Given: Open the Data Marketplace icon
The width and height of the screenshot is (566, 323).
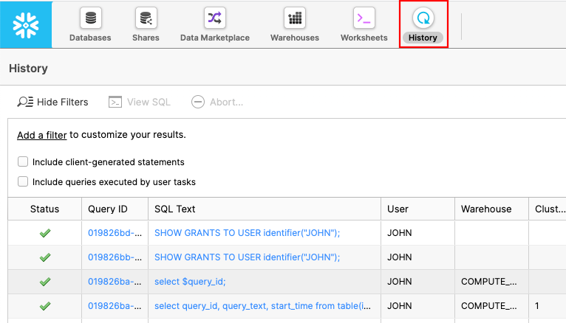Looking at the screenshot, I should (x=214, y=18).
